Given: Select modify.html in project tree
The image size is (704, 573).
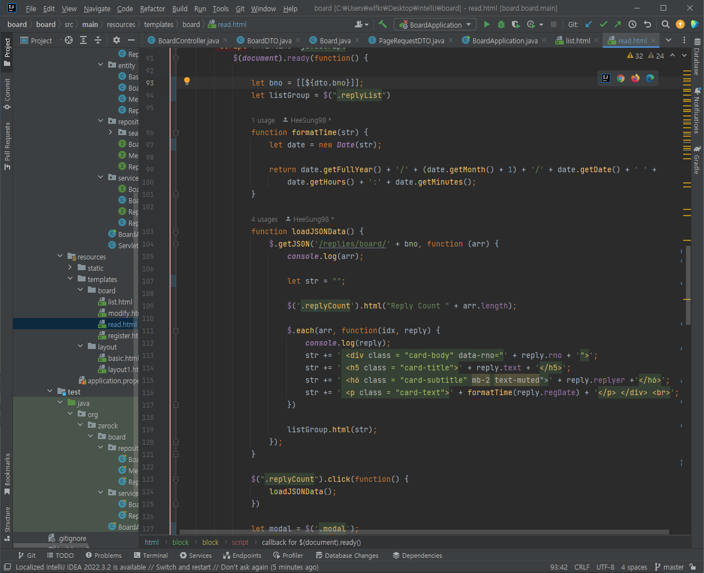Looking at the screenshot, I should [x=118, y=313].
